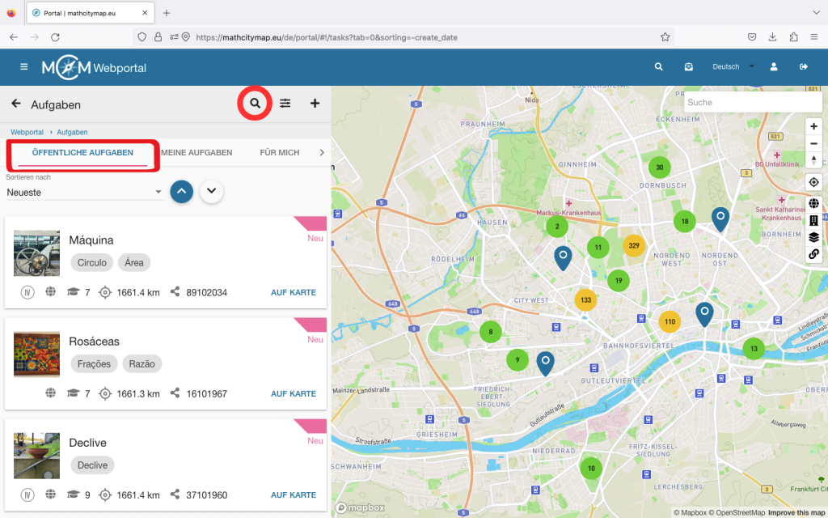Select the Für Mich tab

click(279, 152)
